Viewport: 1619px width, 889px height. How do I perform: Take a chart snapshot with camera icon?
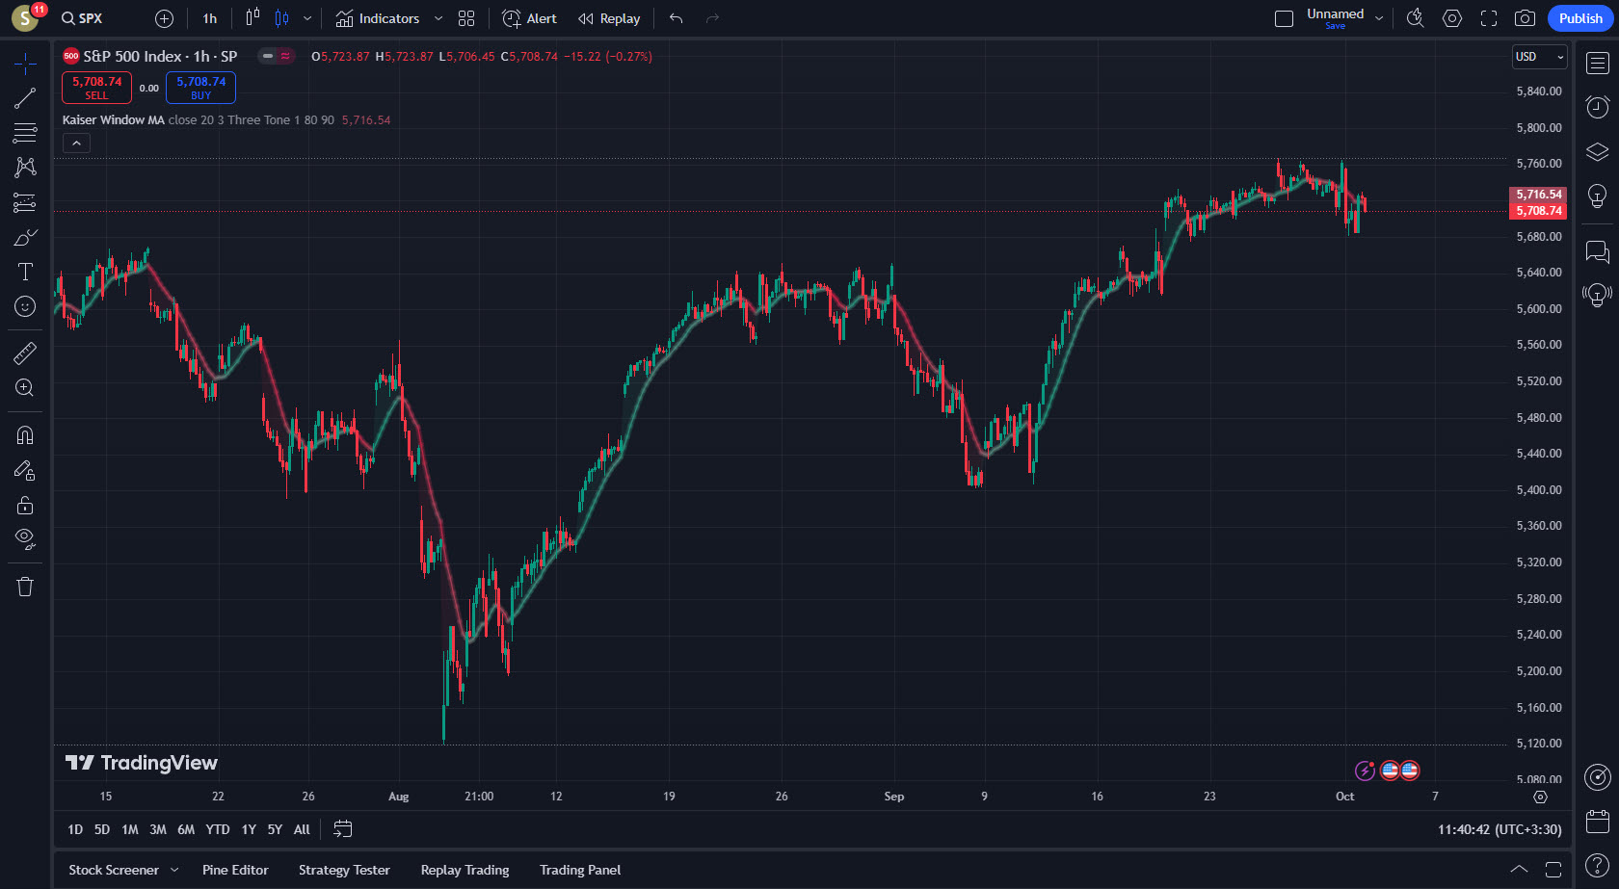click(x=1525, y=18)
